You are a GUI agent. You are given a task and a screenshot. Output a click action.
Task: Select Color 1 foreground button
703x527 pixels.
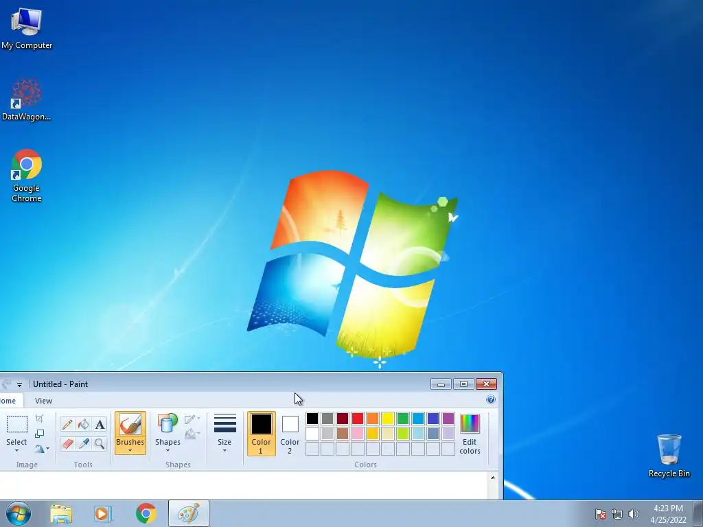pos(261,434)
